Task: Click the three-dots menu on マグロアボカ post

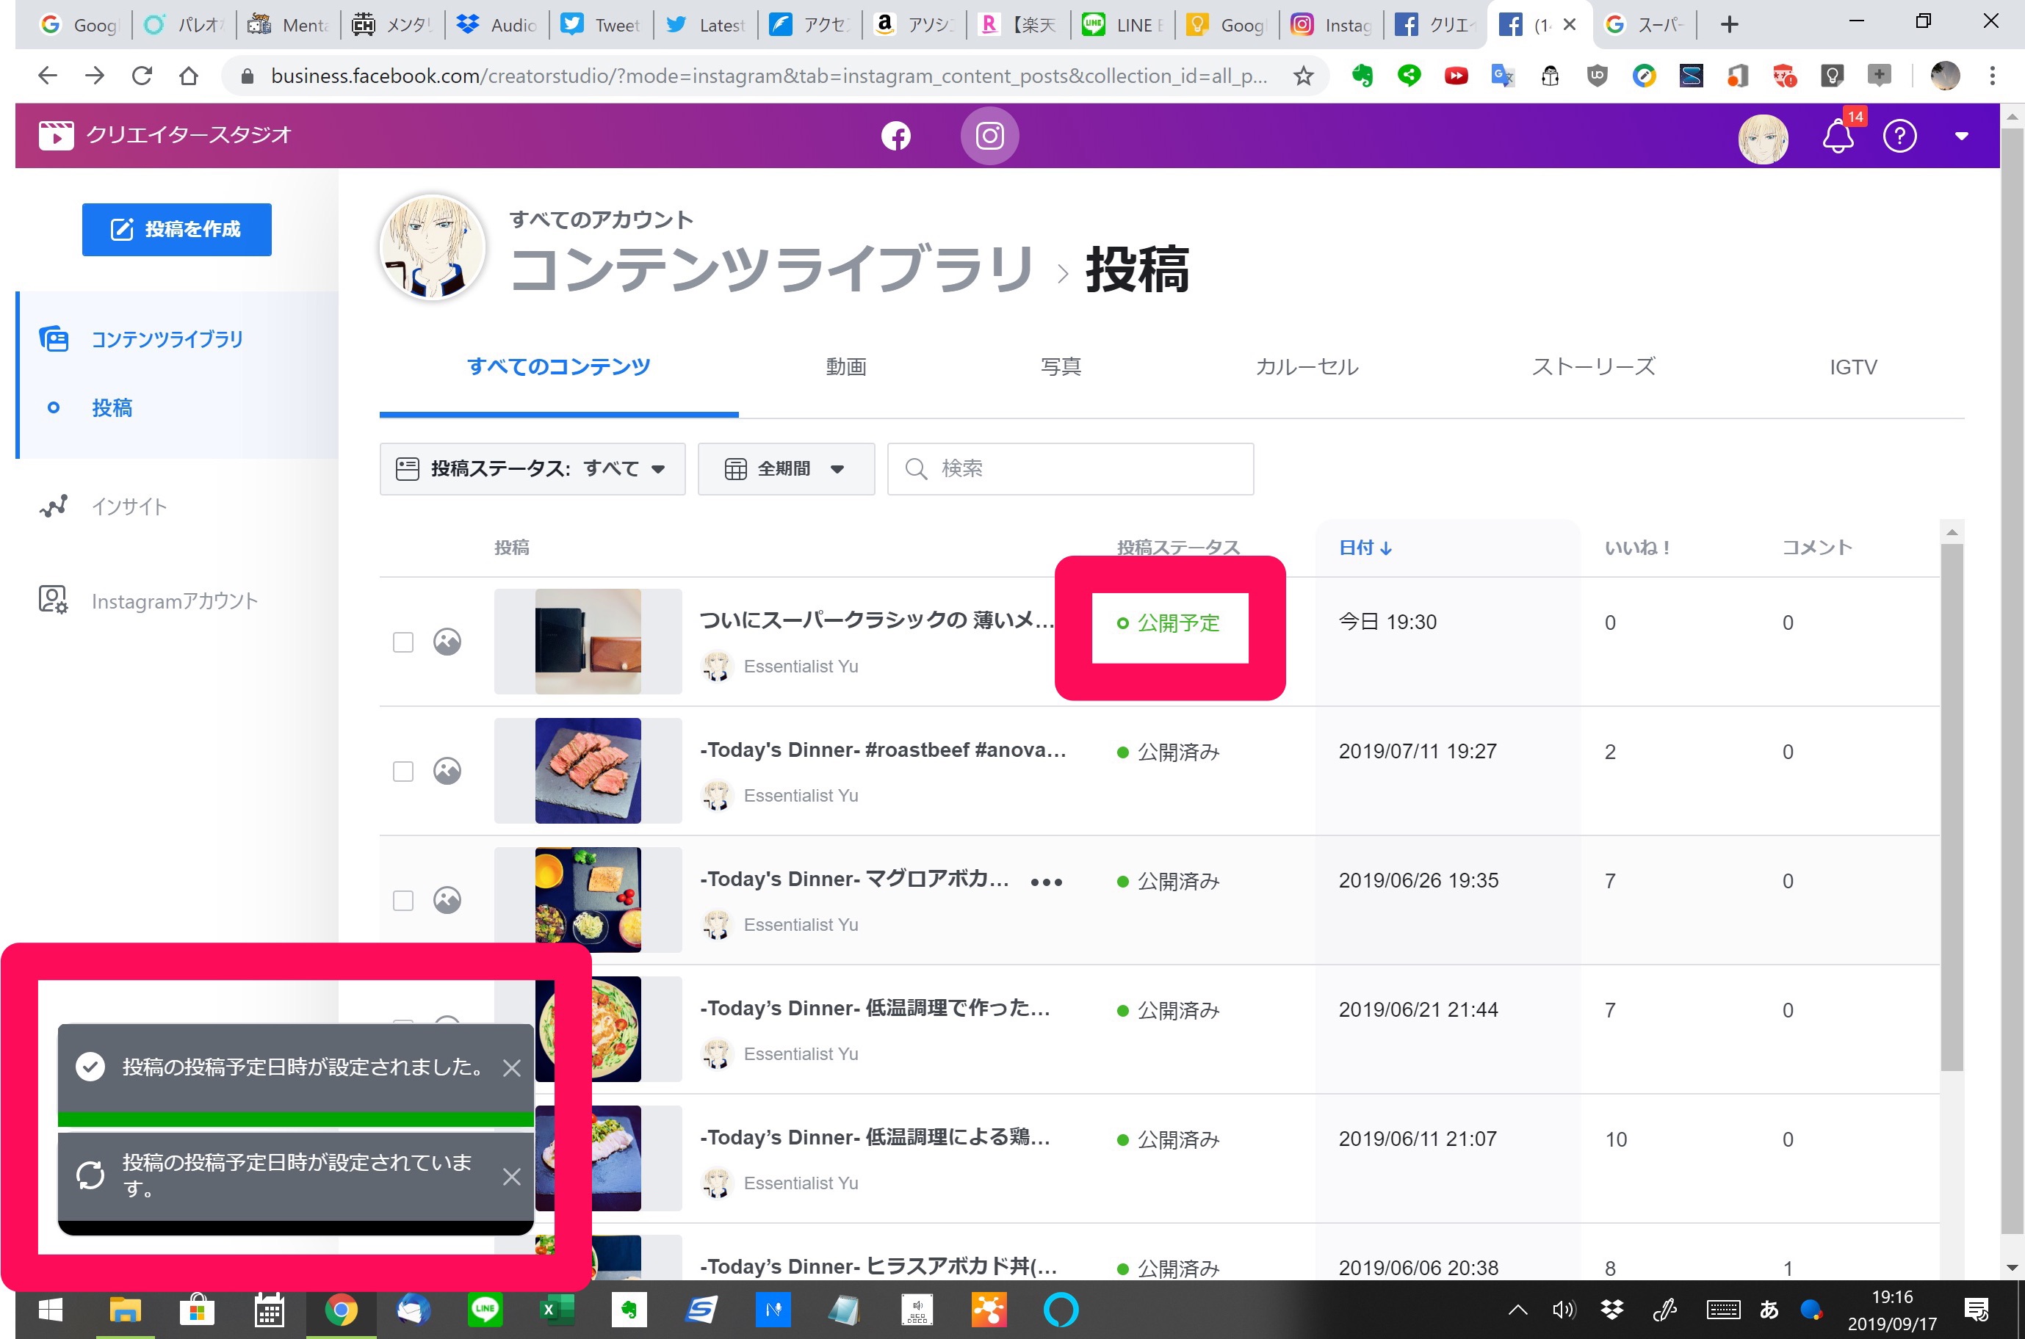Action: pyautogui.click(x=1046, y=882)
